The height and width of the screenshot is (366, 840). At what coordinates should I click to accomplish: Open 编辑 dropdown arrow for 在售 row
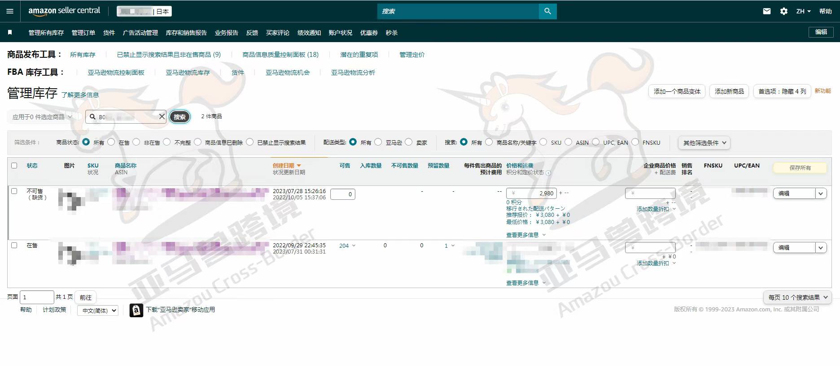pyautogui.click(x=821, y=248)
